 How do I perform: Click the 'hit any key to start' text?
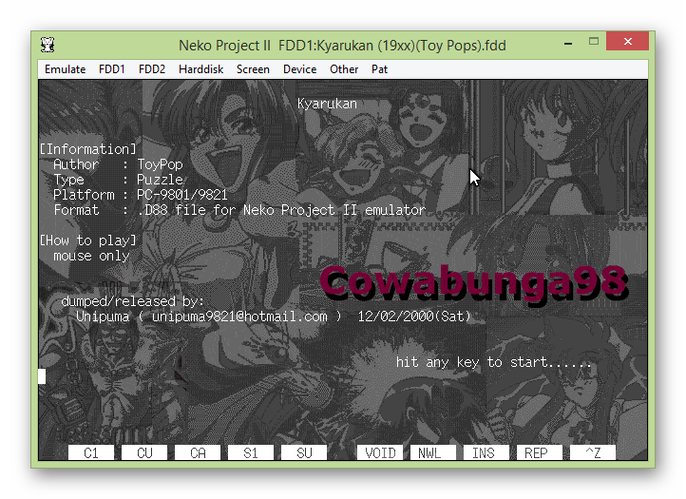pos(493,362)
